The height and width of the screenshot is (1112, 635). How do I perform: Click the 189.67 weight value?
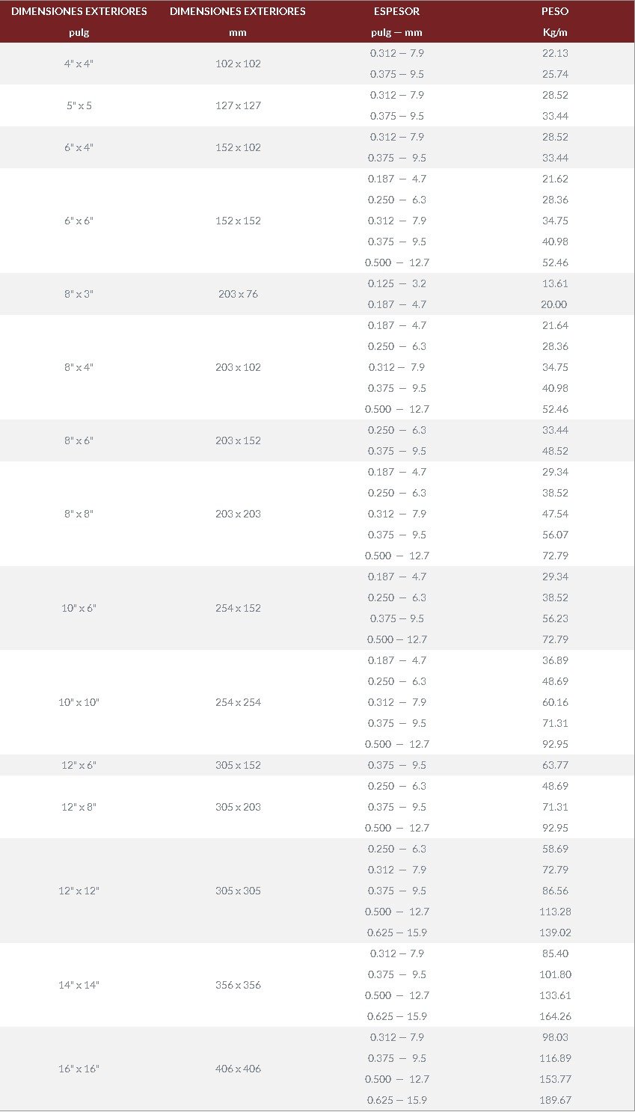click(555, 1100)
